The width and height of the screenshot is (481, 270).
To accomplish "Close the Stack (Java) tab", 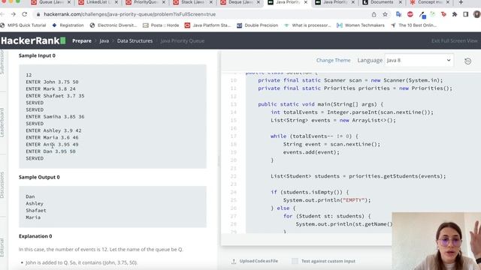I will pos(211,2).
